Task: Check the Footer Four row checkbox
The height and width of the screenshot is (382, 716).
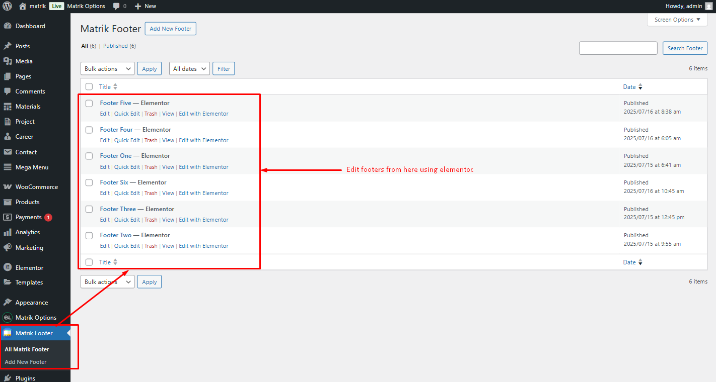Action: click(89, 130)
